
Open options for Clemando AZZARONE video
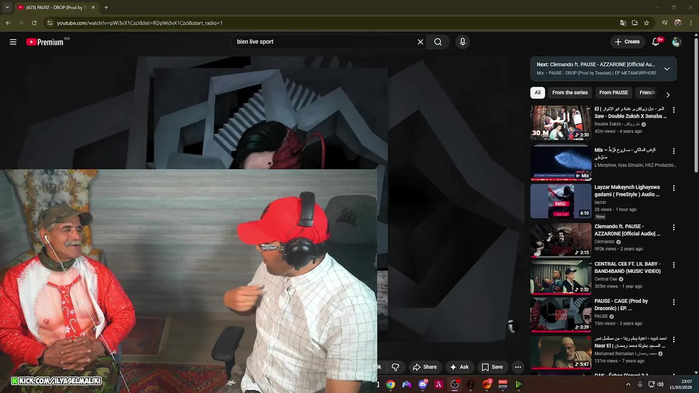673,228
